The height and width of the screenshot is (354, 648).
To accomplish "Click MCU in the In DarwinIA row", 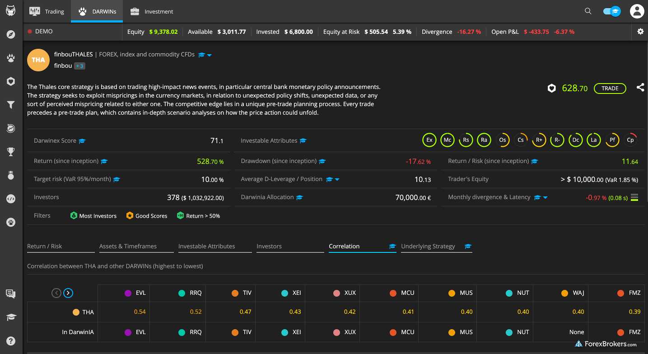I will pos(408,332).
